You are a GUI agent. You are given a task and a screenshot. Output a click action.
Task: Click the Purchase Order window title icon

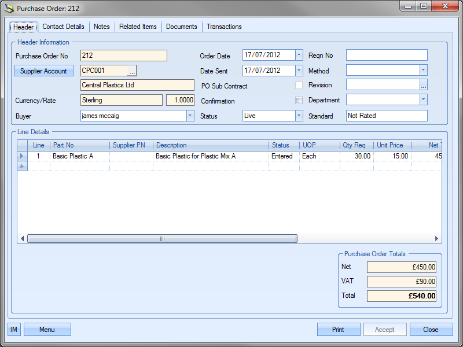pos(9,9)
